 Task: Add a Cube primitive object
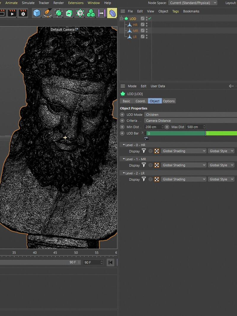pyautogui.click(x=37, y=13)
